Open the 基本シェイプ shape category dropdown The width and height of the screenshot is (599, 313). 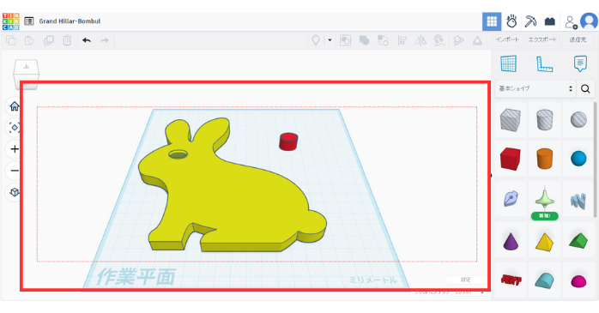pyautogui.click(x=535, y=88)
